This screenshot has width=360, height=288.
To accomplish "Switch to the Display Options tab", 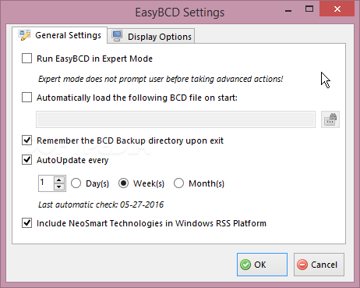I will point(151,36).
